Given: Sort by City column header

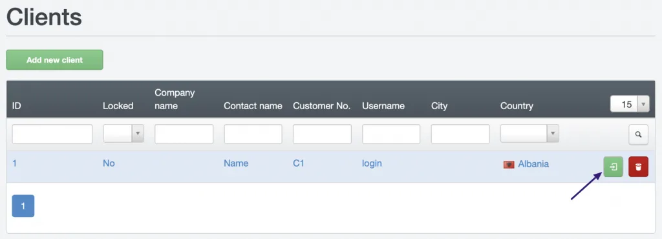Looking at the screenshot, I should [439, 106].
